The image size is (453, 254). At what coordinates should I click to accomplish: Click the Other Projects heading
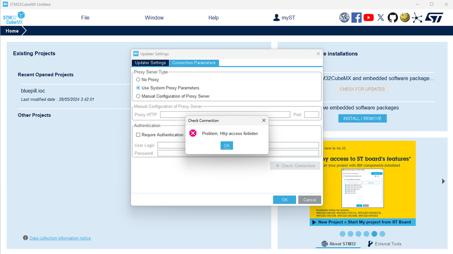(x=34, y=115)
